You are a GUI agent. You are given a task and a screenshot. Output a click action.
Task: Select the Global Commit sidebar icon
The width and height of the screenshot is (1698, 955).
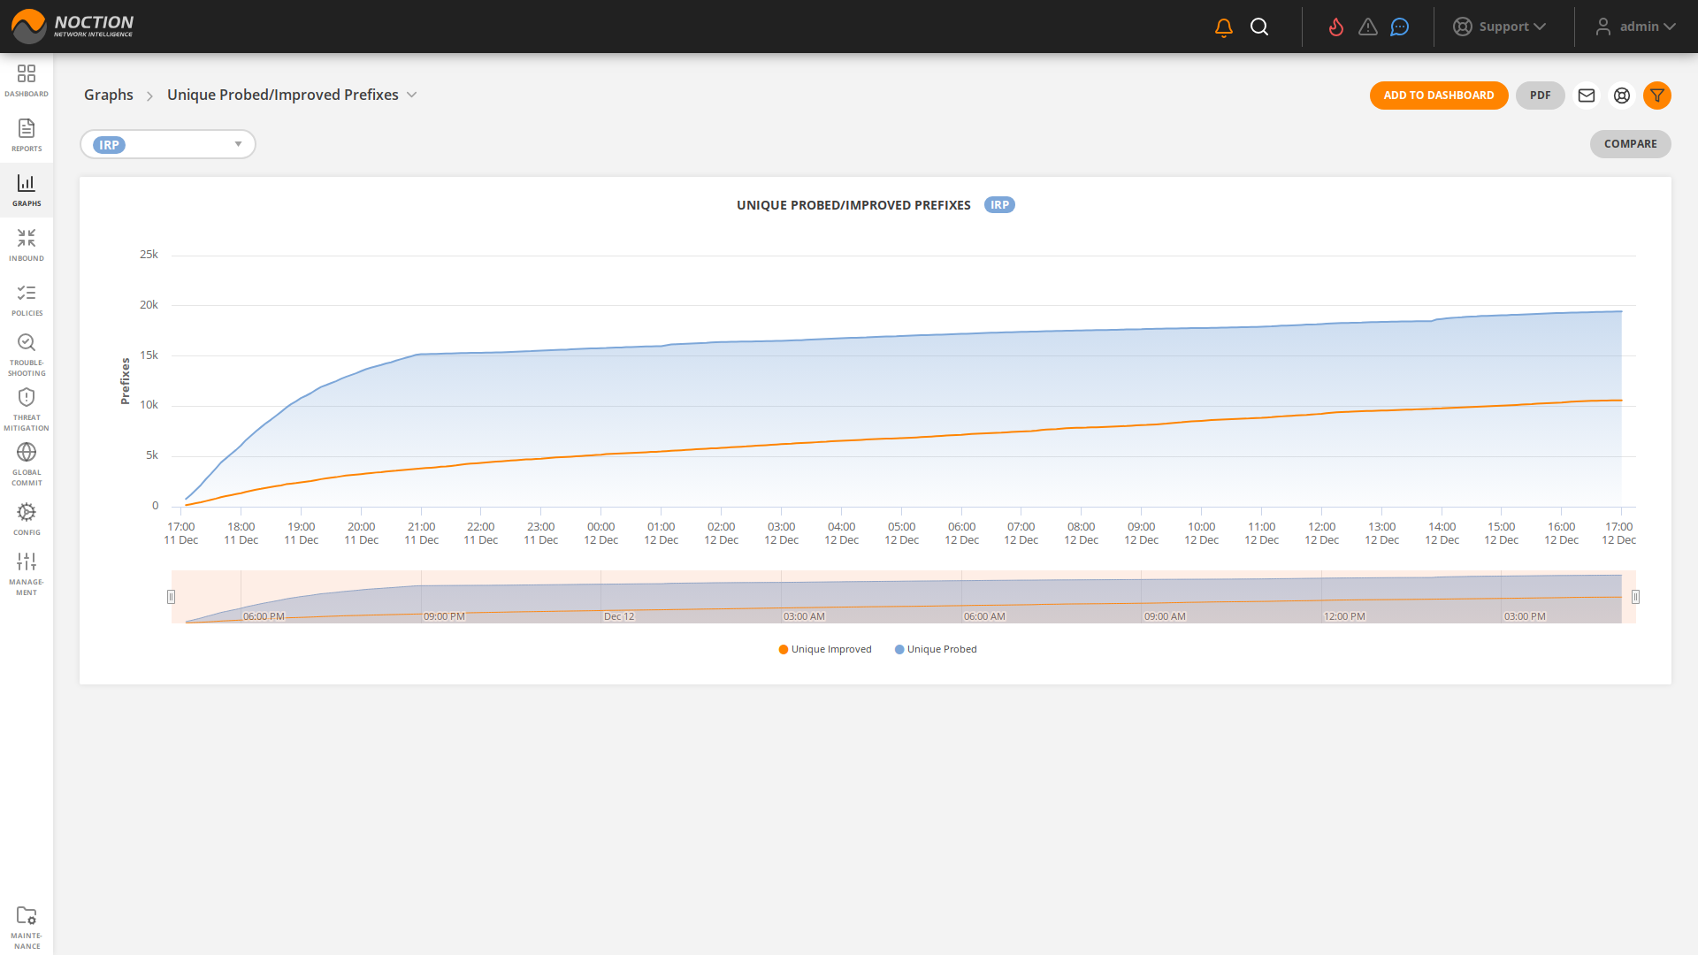coord(27,462)
